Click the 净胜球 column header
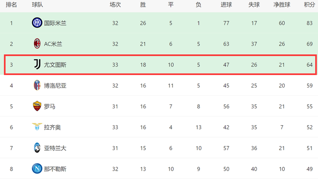The image size is (318, 179). 282,4
